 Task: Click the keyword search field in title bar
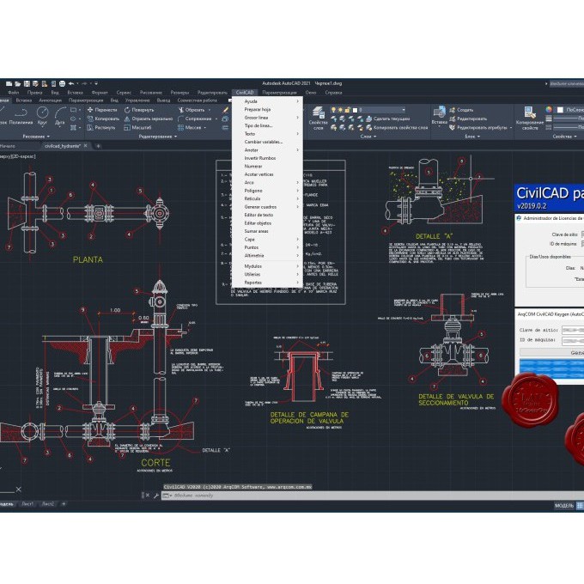click(567, 84)
